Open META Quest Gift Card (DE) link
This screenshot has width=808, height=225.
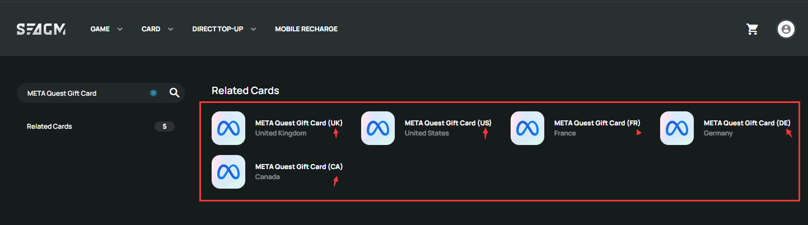[x=747, y=123]
